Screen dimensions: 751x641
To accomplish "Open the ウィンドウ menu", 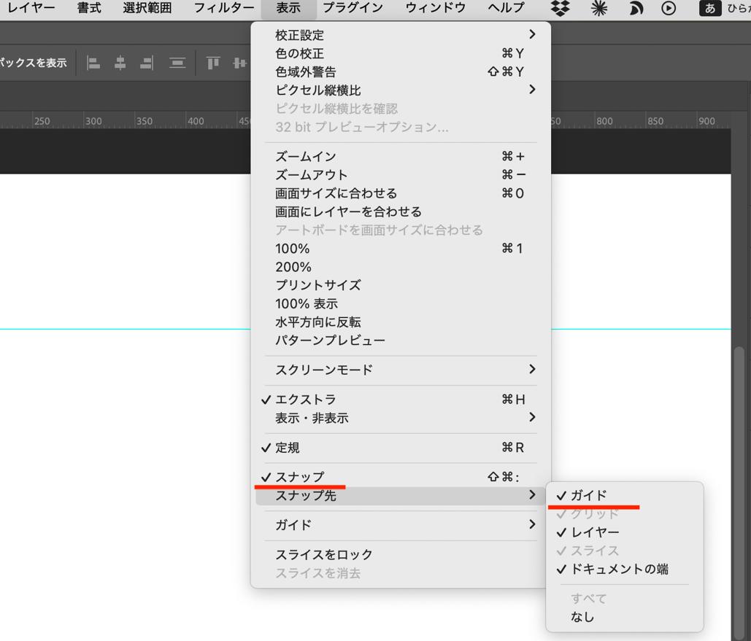I will 436,8.
